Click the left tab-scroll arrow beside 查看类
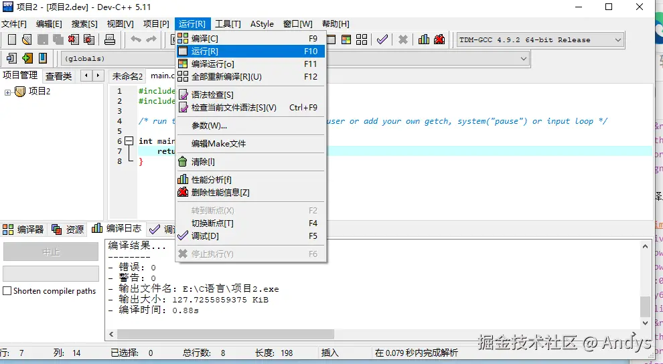The image size is (663, 364). click(86, 76)
